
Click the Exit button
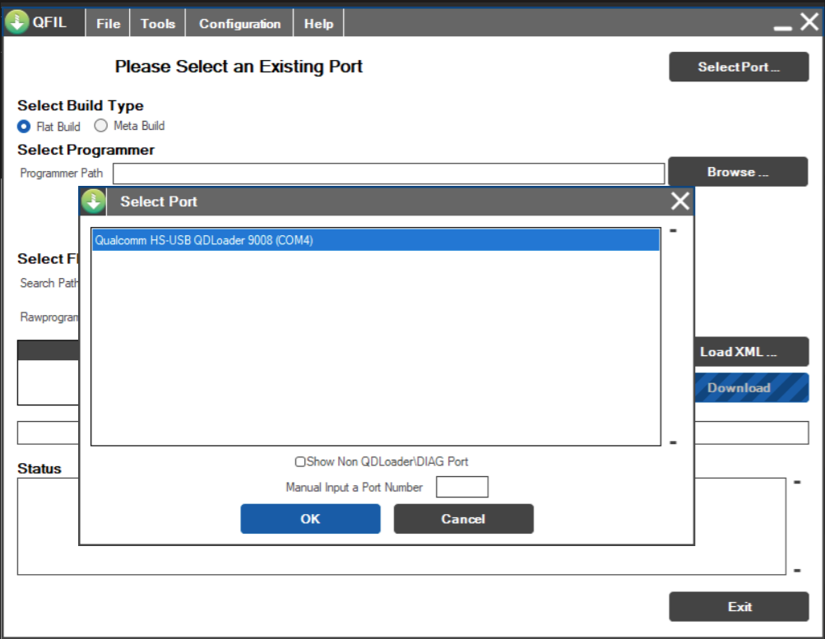point(739,606)
